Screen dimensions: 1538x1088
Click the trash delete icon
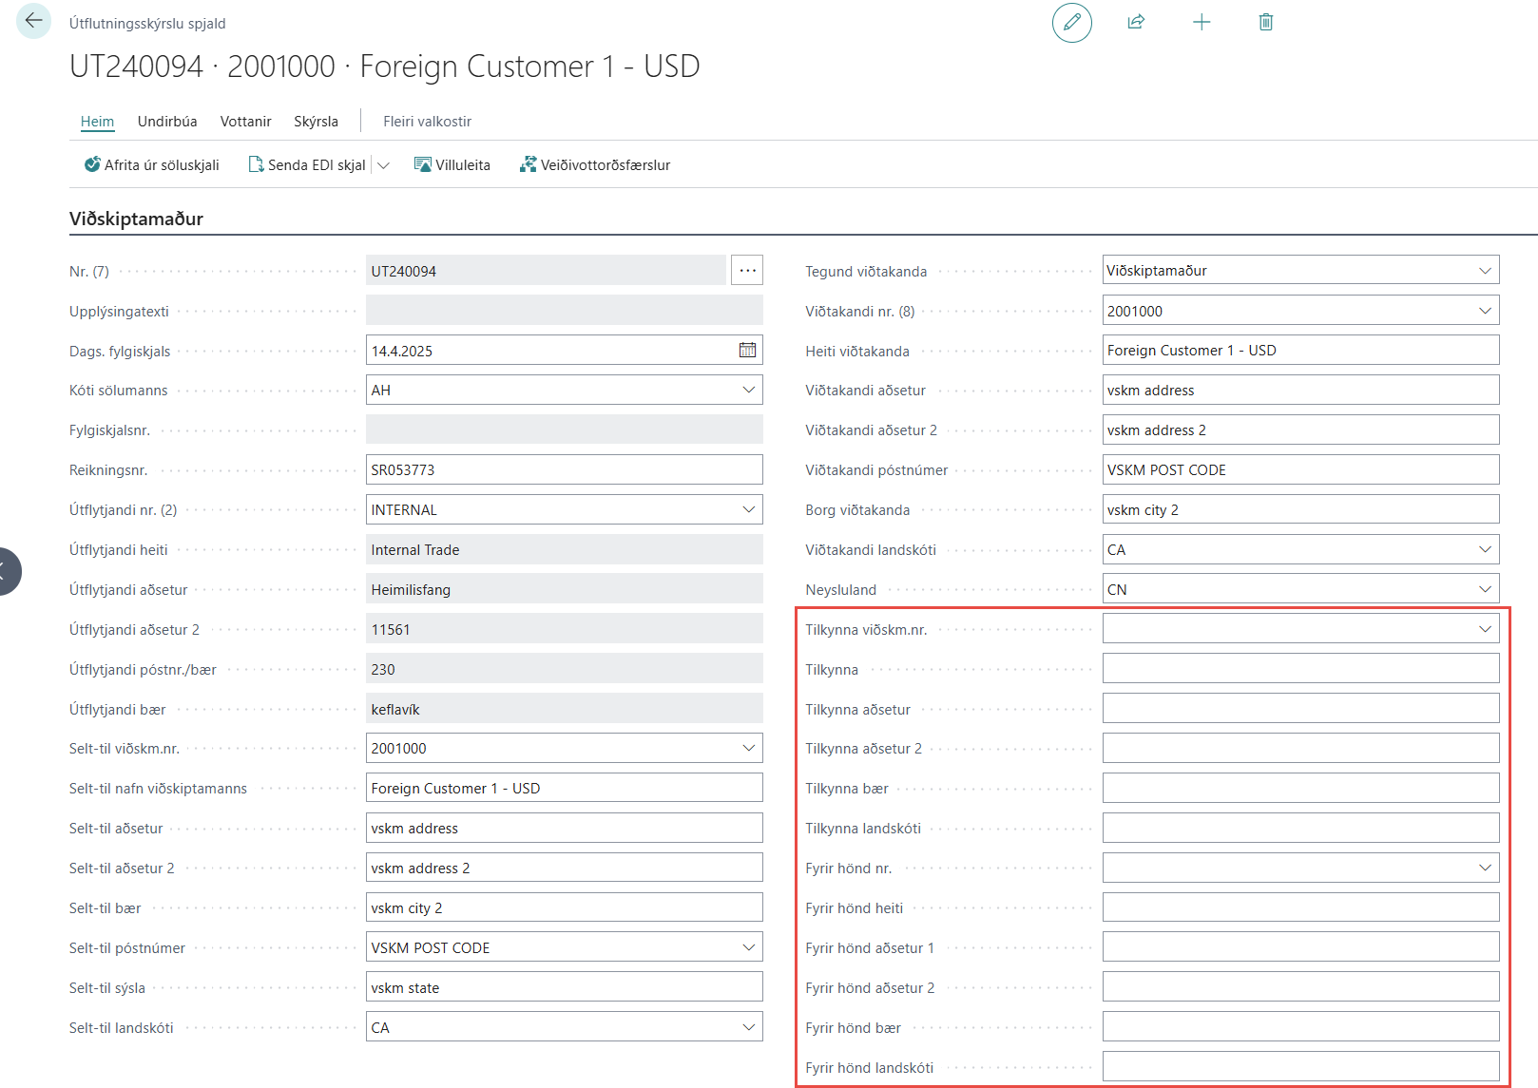pos(1265,23)
